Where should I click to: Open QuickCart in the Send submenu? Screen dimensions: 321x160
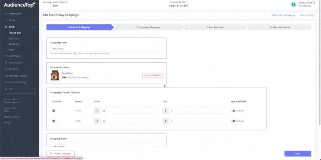click(x=14, y=38)
